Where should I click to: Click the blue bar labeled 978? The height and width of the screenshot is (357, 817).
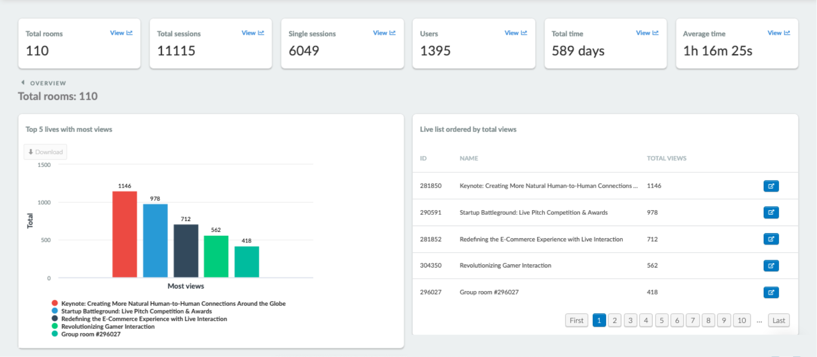pos(155,241)
